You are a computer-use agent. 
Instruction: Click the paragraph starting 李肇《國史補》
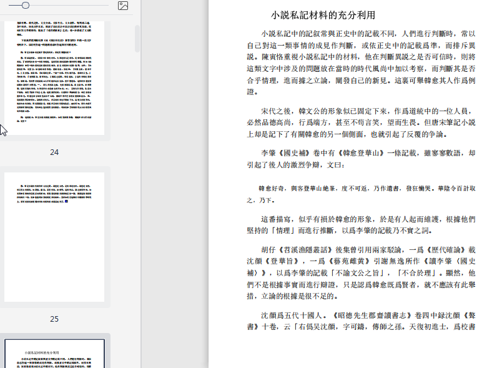[361, 159]
